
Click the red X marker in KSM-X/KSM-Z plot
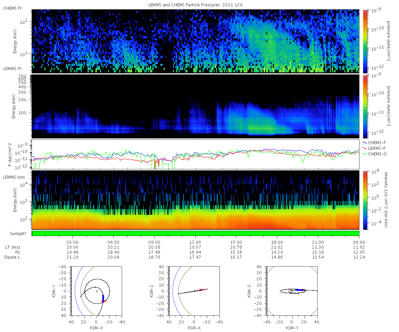pos(200,290)
